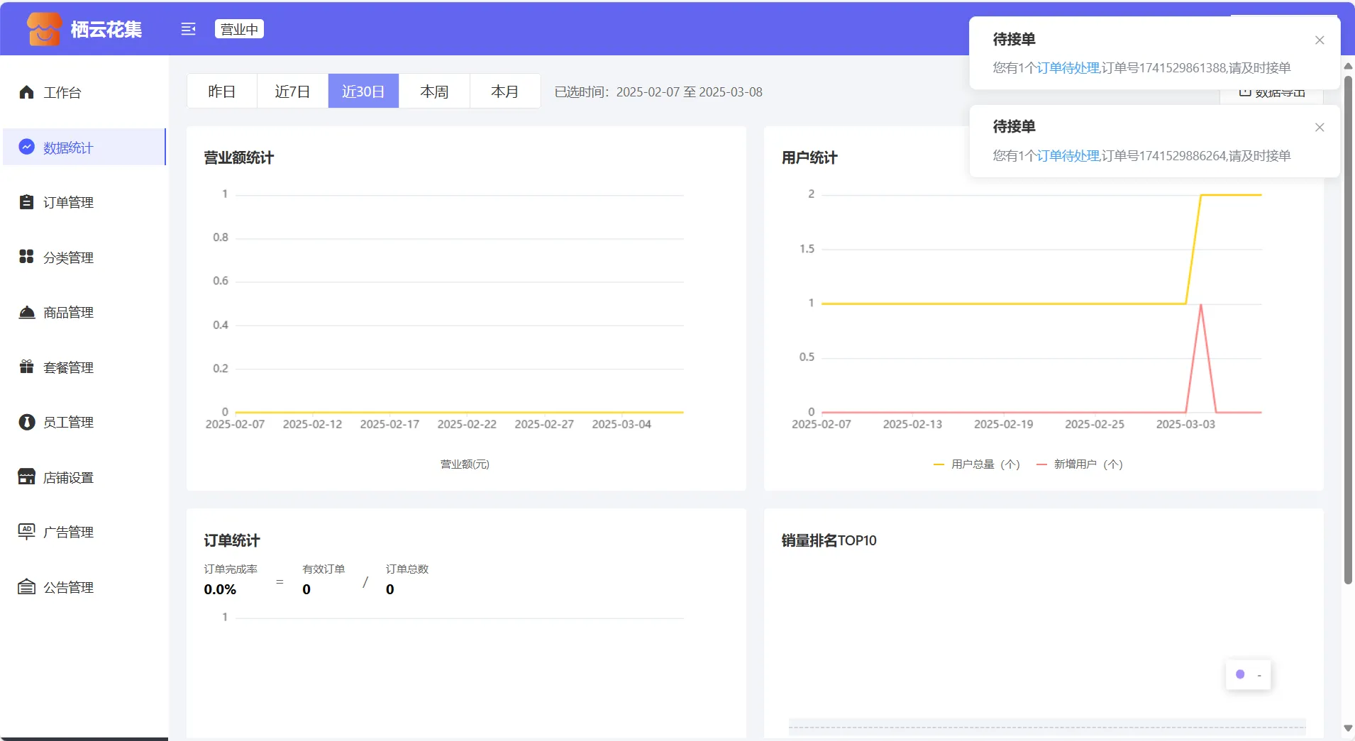Image resolution: width=1355 pixels, height=741 pixels.
Task: Open 公告管理 in the sidebar menu
Action: click(68, 587)
